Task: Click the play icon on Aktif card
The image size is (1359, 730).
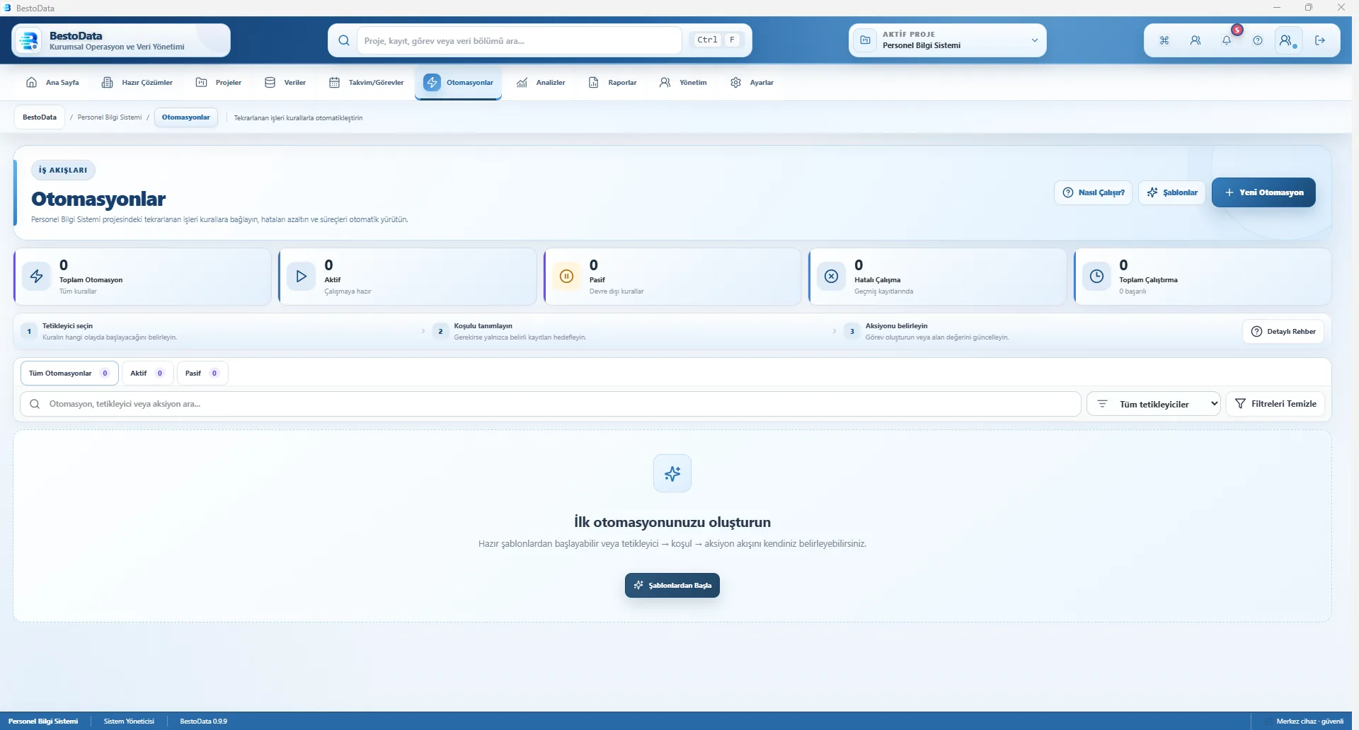Action: [302, 276]
